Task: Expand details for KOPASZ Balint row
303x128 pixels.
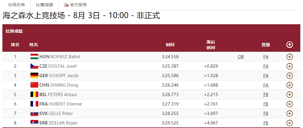Action: pos(290,57)
